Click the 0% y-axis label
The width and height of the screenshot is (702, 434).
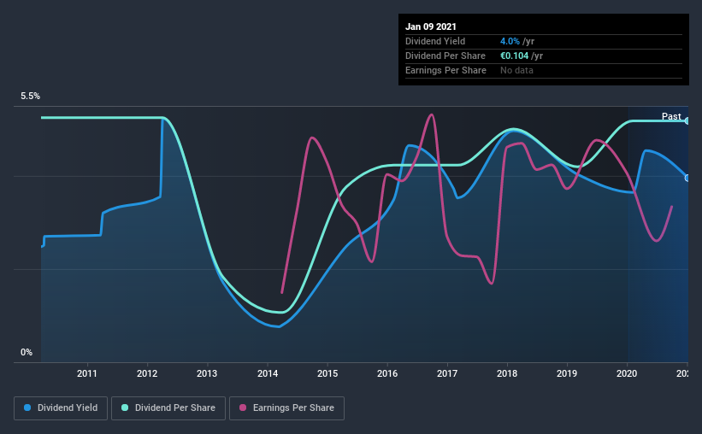point(27,353)
